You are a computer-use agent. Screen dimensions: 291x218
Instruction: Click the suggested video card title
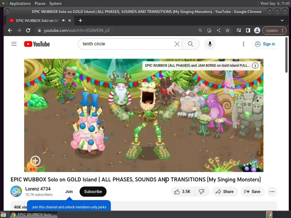(x=197, y=66)
